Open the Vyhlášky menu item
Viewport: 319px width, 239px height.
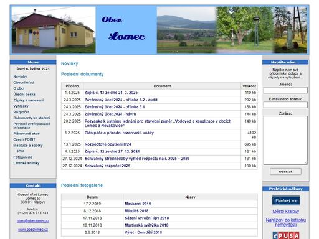click(21, 106)
